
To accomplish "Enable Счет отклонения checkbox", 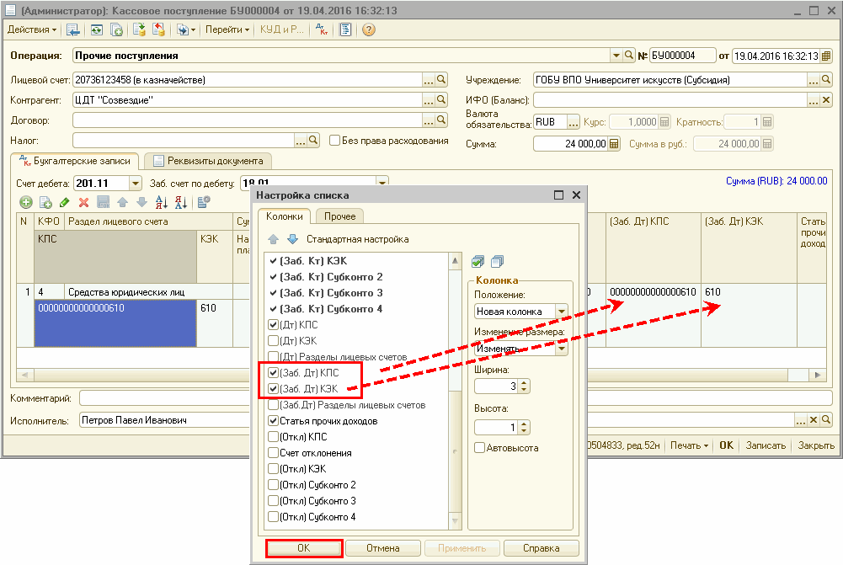I will coord(273,453).
